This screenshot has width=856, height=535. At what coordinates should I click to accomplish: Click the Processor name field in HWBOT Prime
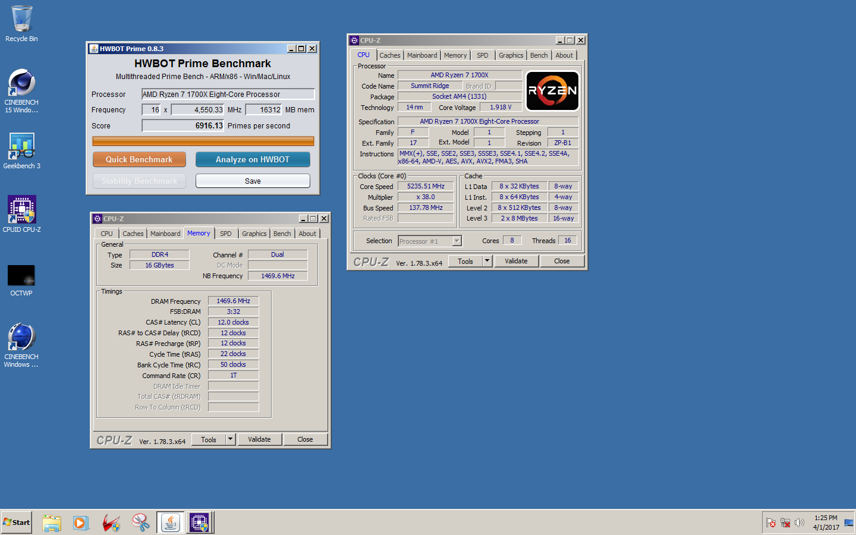click(228, 94)
